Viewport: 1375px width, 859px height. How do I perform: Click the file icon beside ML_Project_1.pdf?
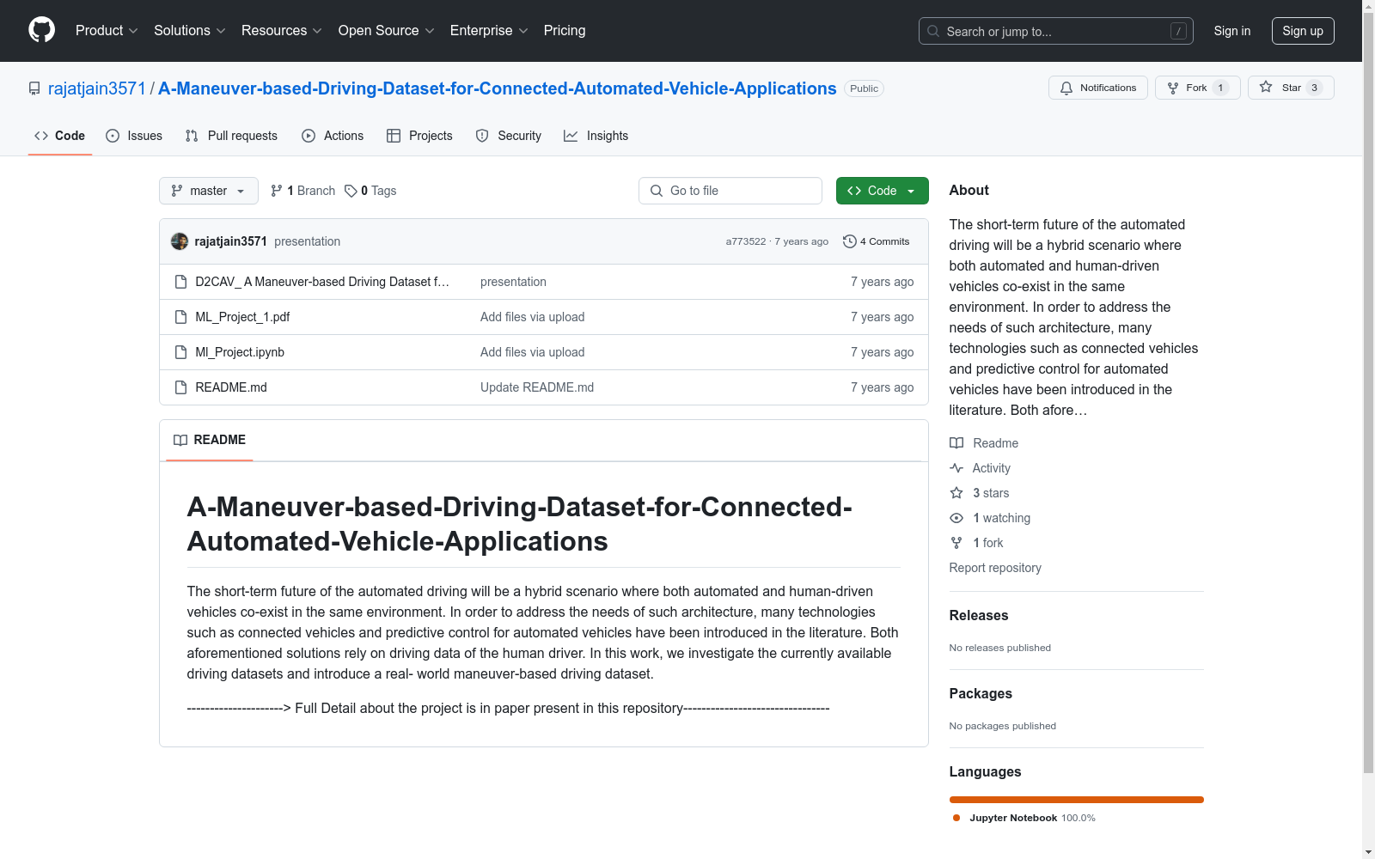[x=180, y=317]
